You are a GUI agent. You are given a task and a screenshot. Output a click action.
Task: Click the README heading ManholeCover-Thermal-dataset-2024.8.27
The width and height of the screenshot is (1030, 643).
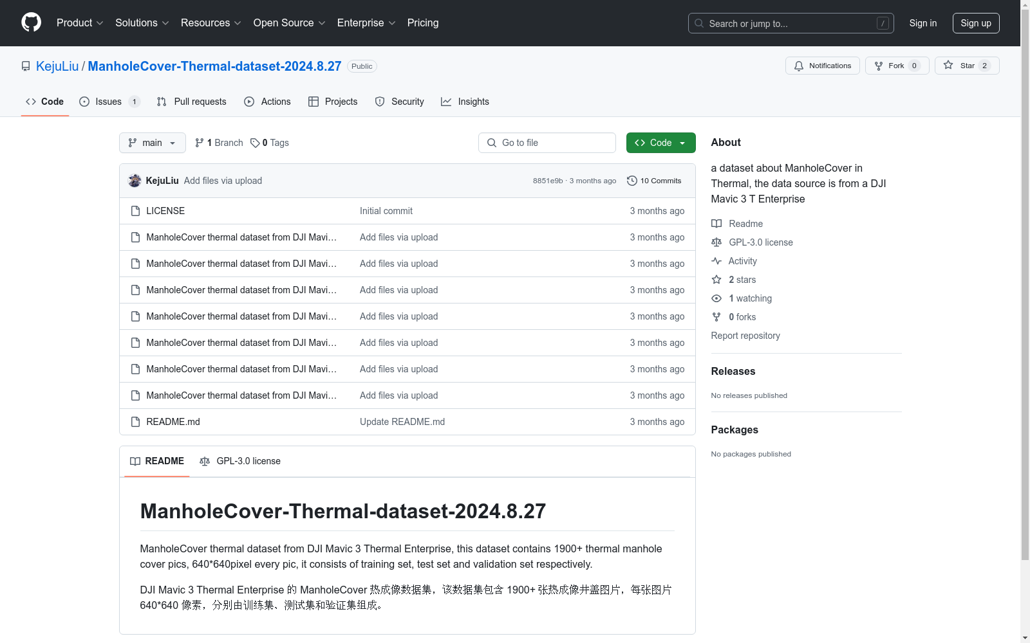click(x=343, y=511)
